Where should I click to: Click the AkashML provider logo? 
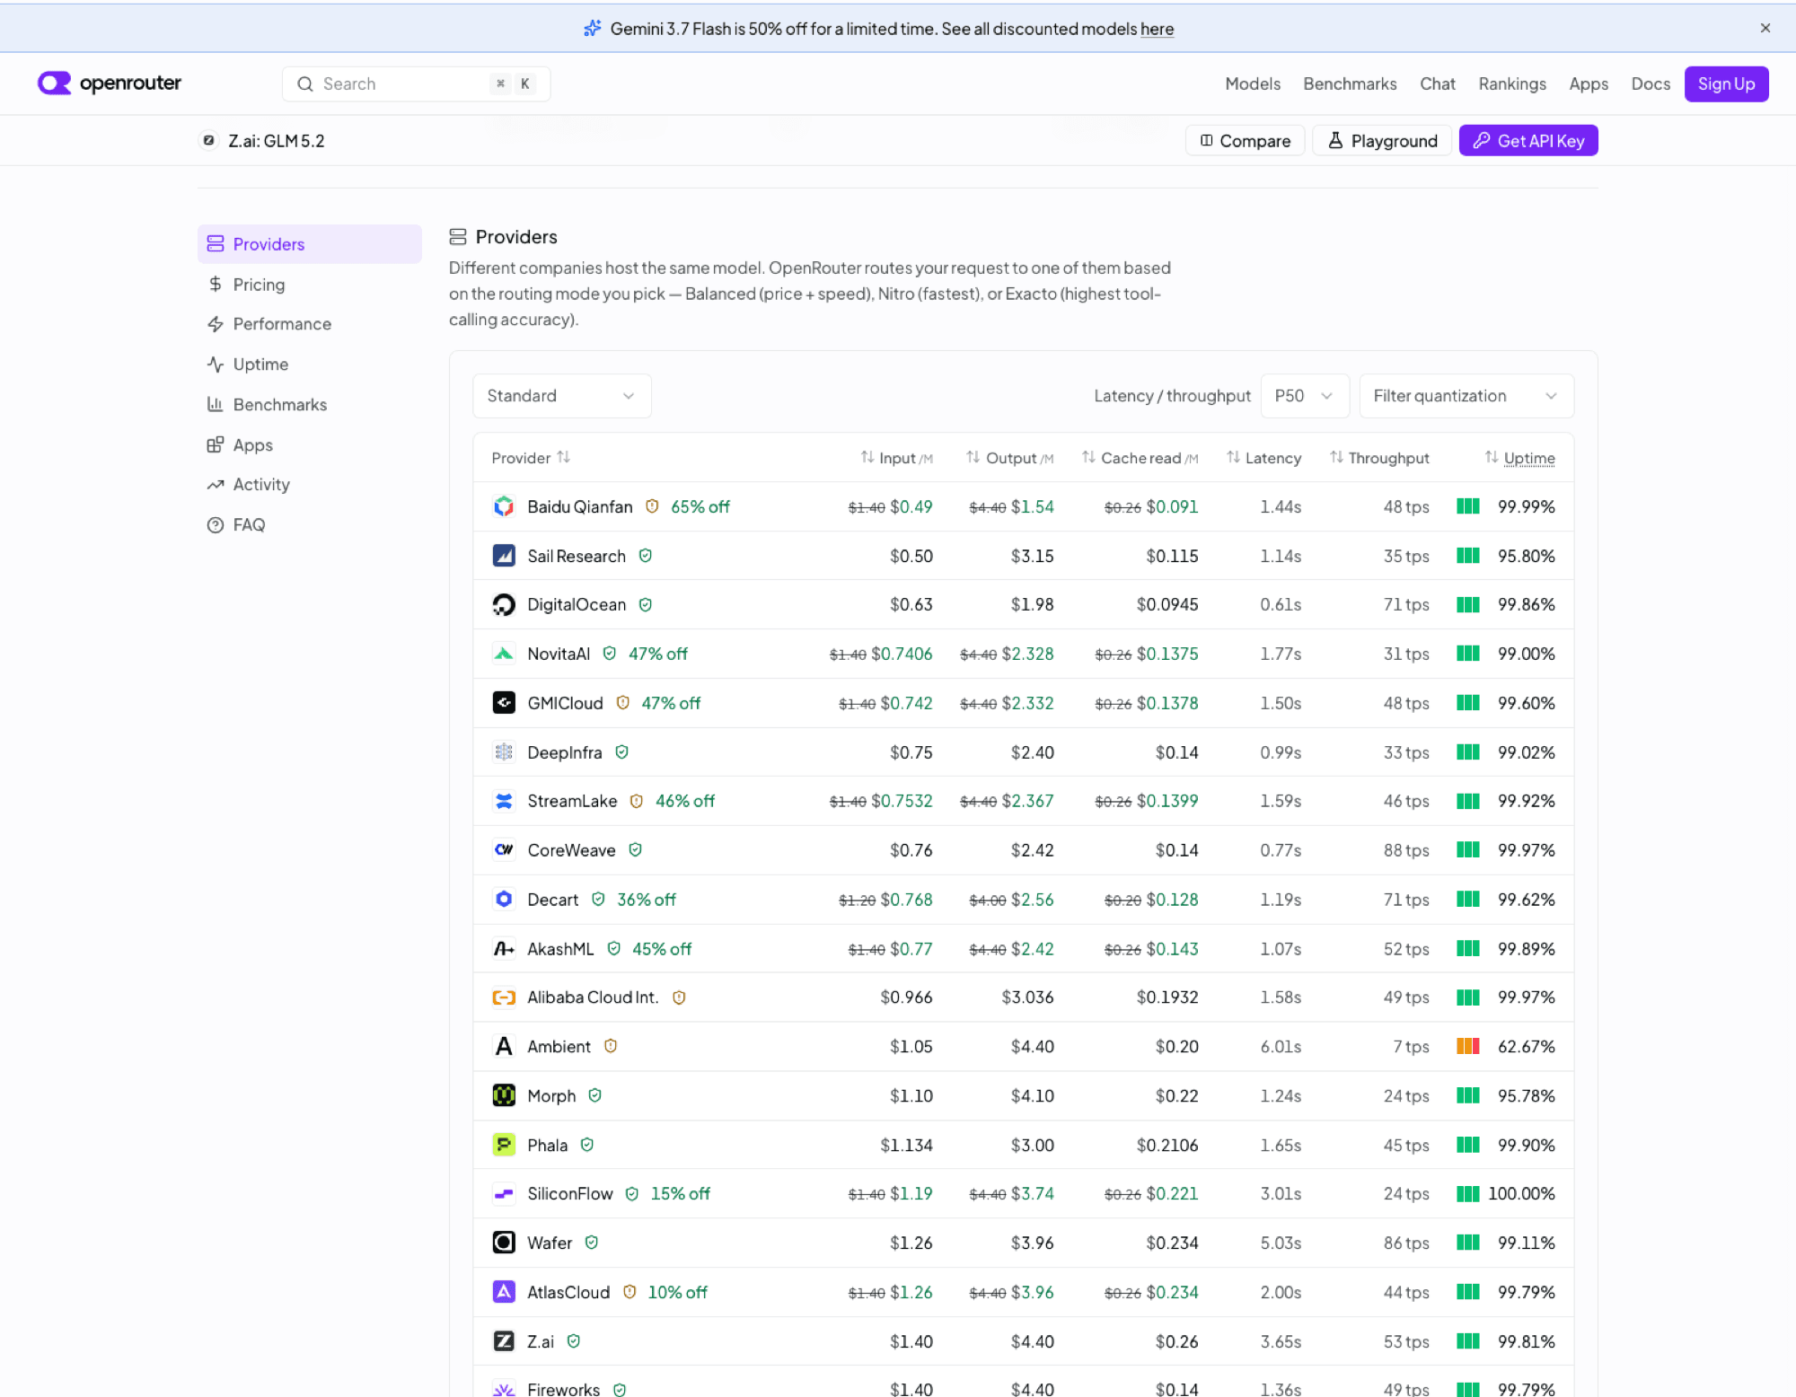click(504, 949)
